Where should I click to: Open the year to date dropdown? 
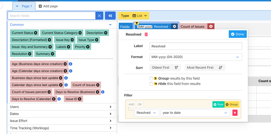tap(195, 113)
